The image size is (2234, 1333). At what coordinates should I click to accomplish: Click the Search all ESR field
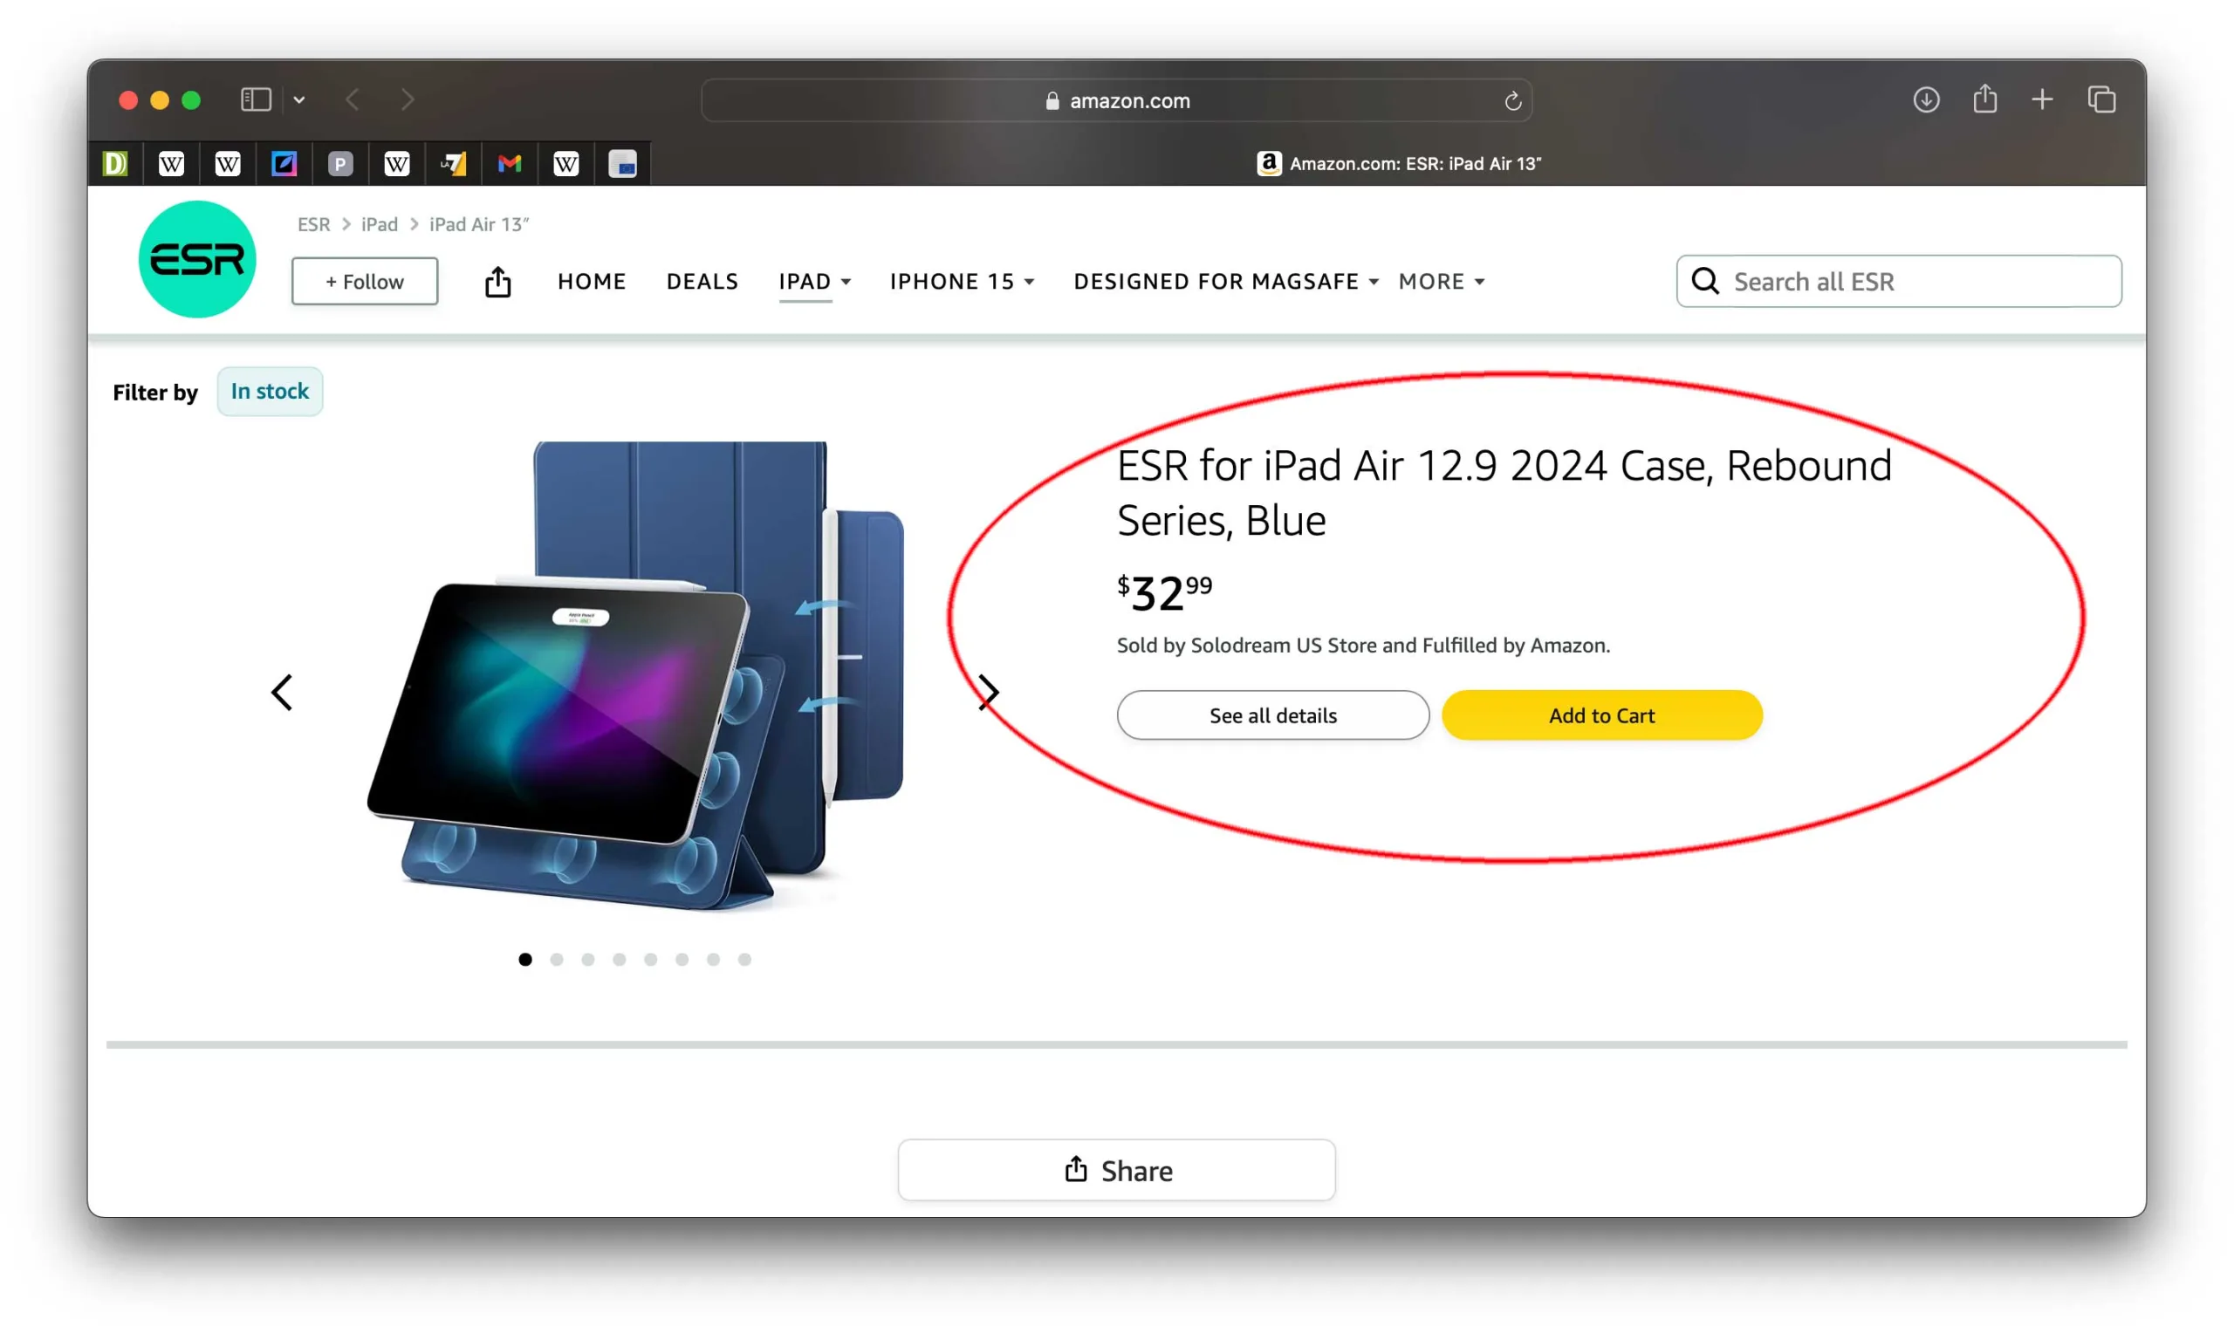[x=1899, y=281]
